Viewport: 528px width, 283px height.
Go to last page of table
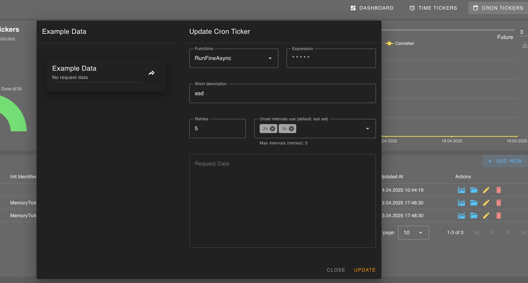(x=524, y=233)
